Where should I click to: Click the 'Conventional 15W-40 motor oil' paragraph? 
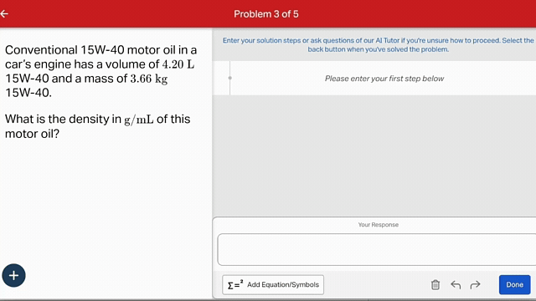coord(101,71)
